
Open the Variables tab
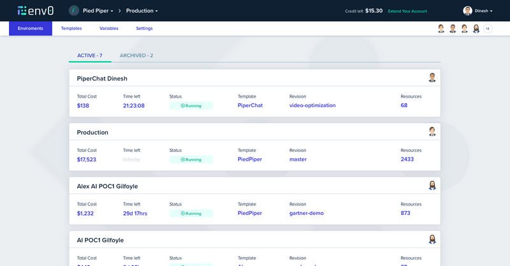point(109,29)
